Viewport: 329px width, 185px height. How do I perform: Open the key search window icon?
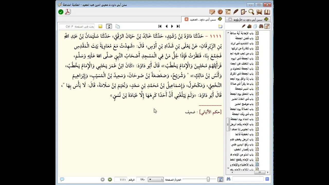tap(228, 12)
